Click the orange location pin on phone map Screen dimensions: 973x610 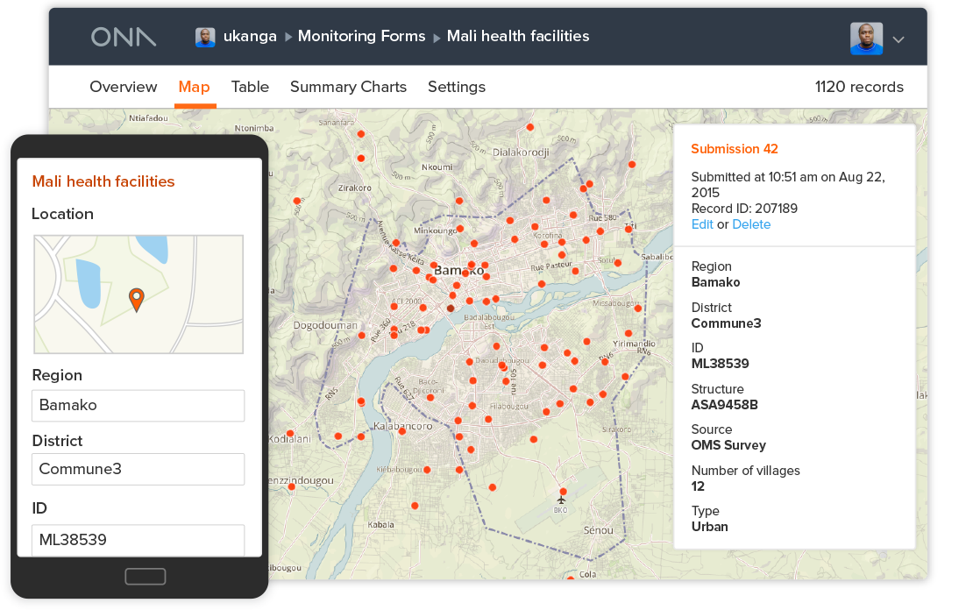point(137,300)
